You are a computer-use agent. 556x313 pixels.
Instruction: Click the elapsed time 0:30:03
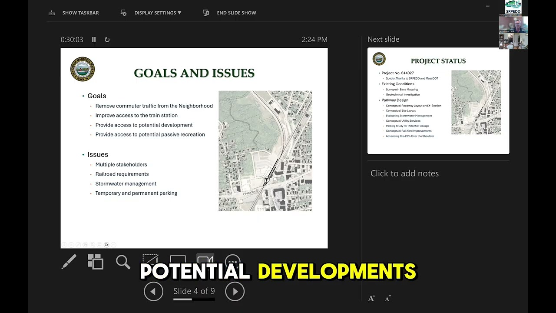tap(72, 40)
